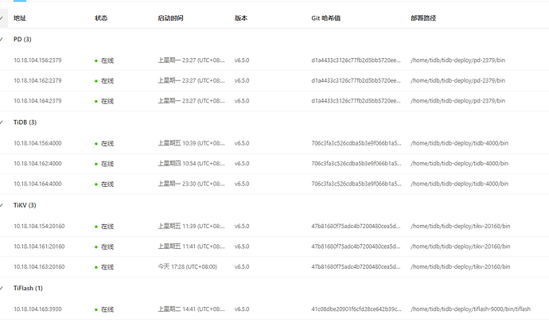Click 在线 status of 10.18.104.163:20160

coord(104,267)
